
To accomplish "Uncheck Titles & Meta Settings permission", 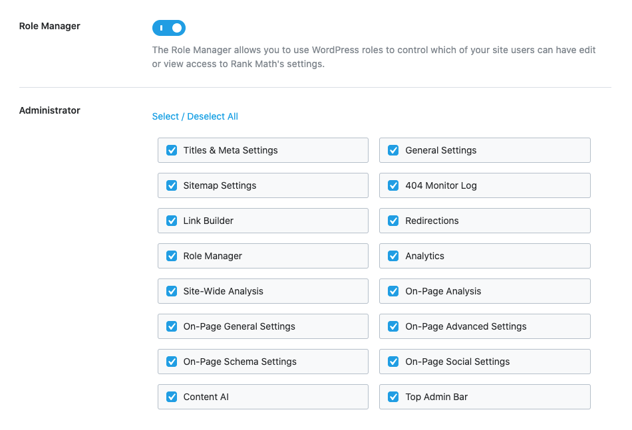I will tap(172, 150).
